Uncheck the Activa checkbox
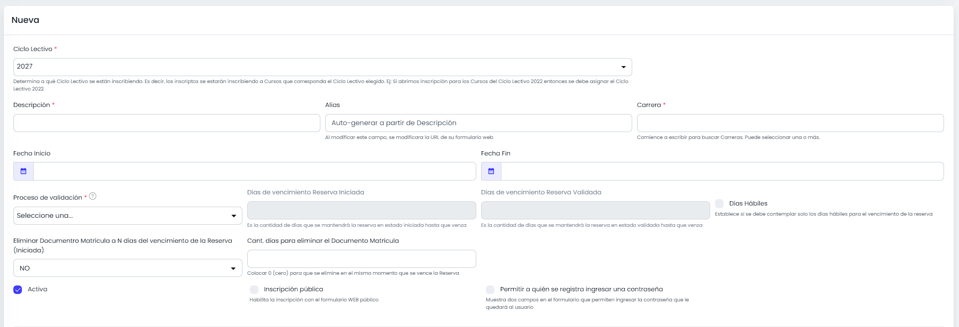Image resolution: width=959 pixels, height=327 pixels. 18,290
